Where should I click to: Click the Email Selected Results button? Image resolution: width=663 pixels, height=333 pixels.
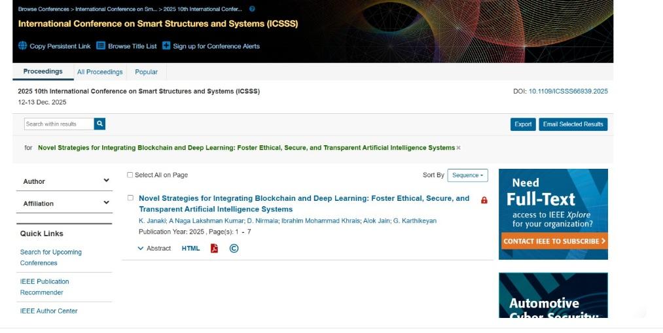tap(573, 124)
